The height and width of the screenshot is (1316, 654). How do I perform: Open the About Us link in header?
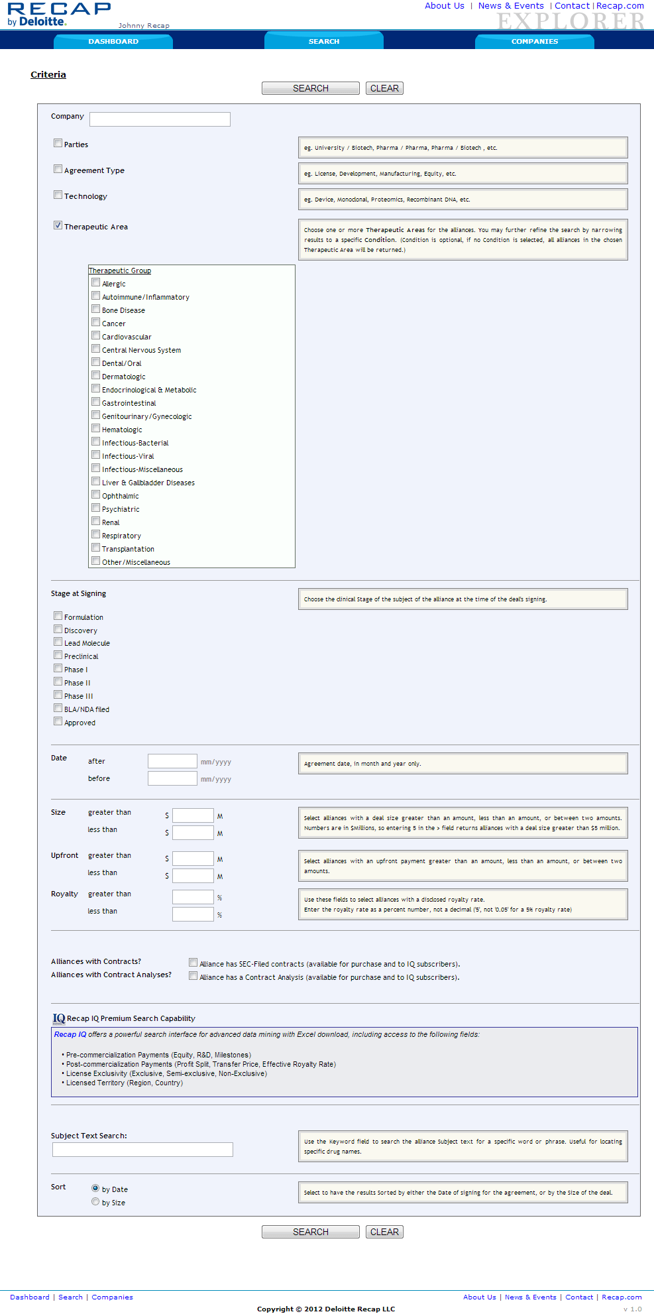click(444, 6)
